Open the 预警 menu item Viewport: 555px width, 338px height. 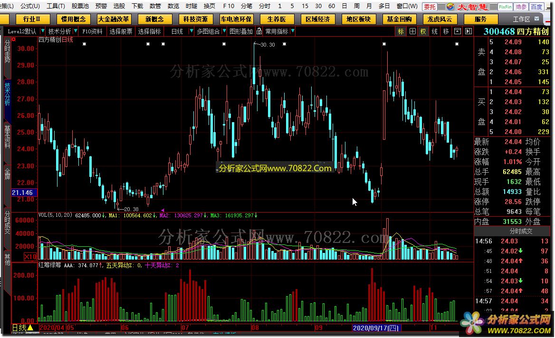(101, 6)
